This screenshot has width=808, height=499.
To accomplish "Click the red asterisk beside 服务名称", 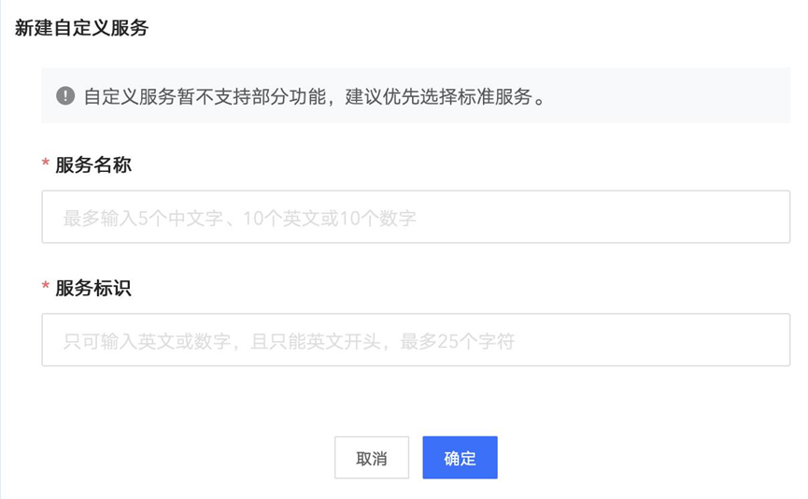I will point(46,165).
